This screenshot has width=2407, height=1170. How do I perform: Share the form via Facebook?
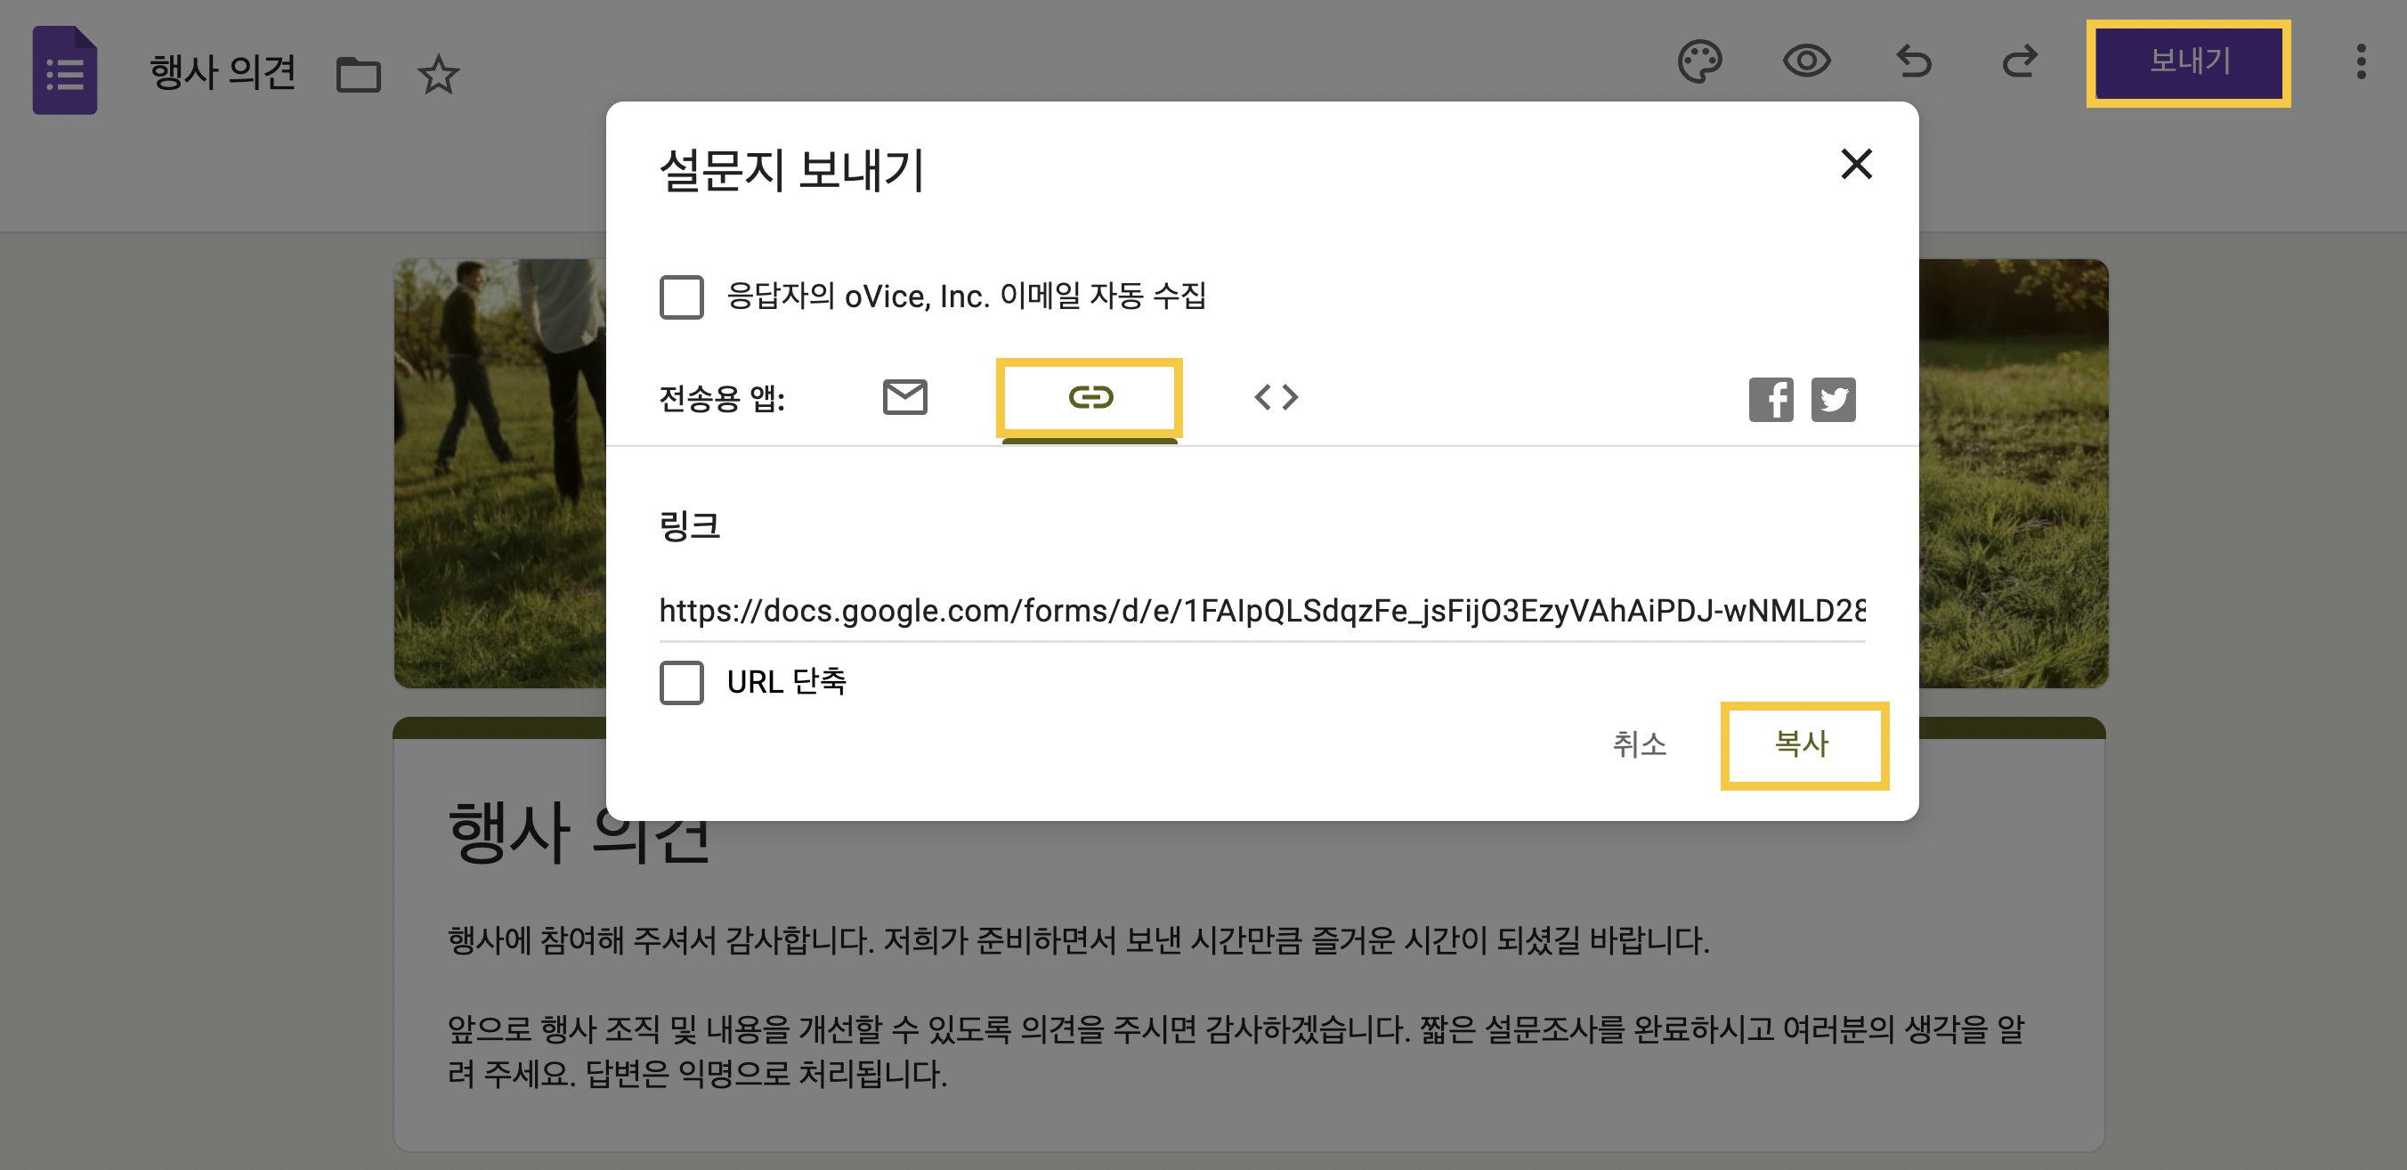[x=1771, y=400]
